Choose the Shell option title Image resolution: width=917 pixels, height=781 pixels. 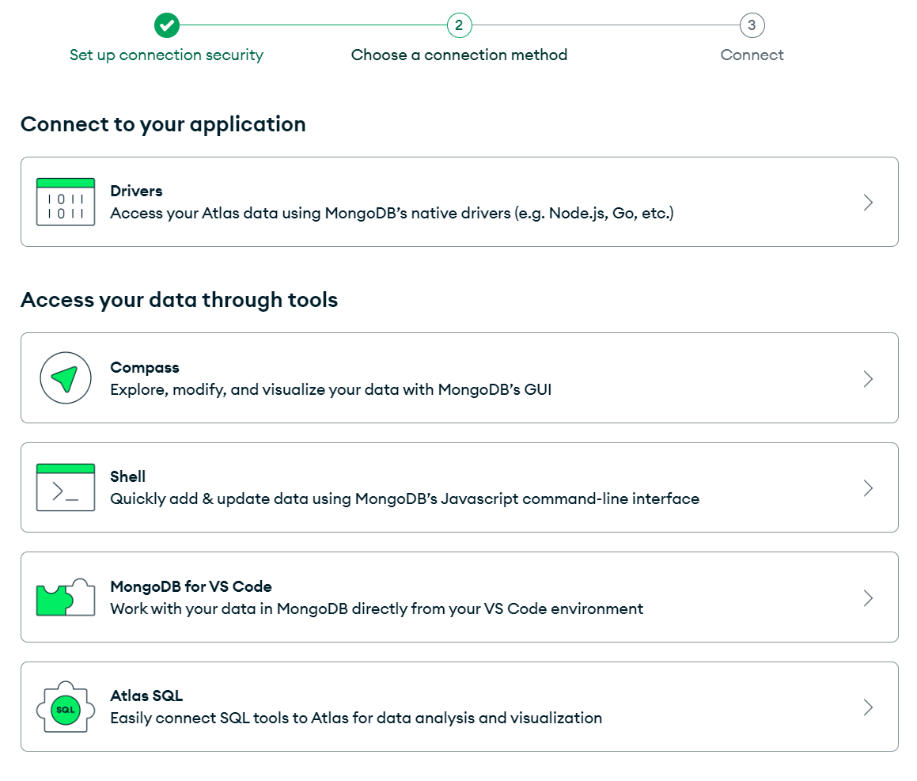127,476
